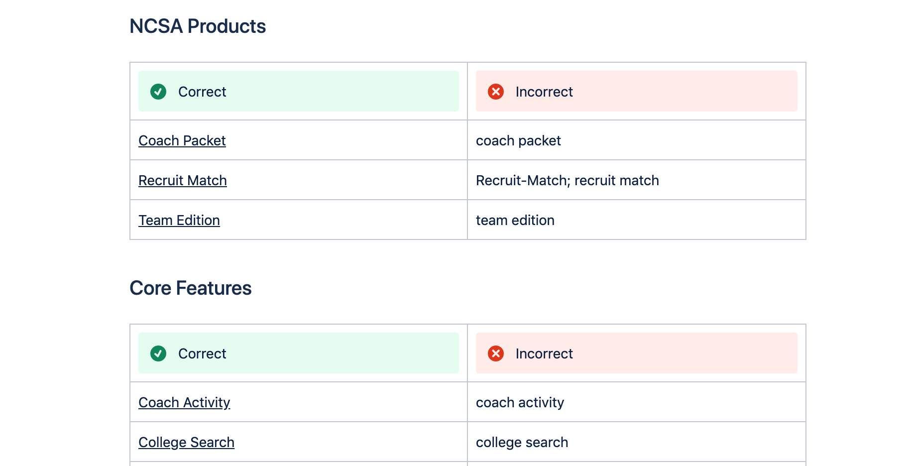The width and height of the screenshot is (910, 466).
Task: Follow the College Search link
Action: [186, 443]
